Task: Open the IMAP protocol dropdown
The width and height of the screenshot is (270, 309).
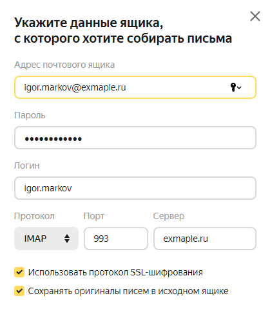Action: coord(46,239)
